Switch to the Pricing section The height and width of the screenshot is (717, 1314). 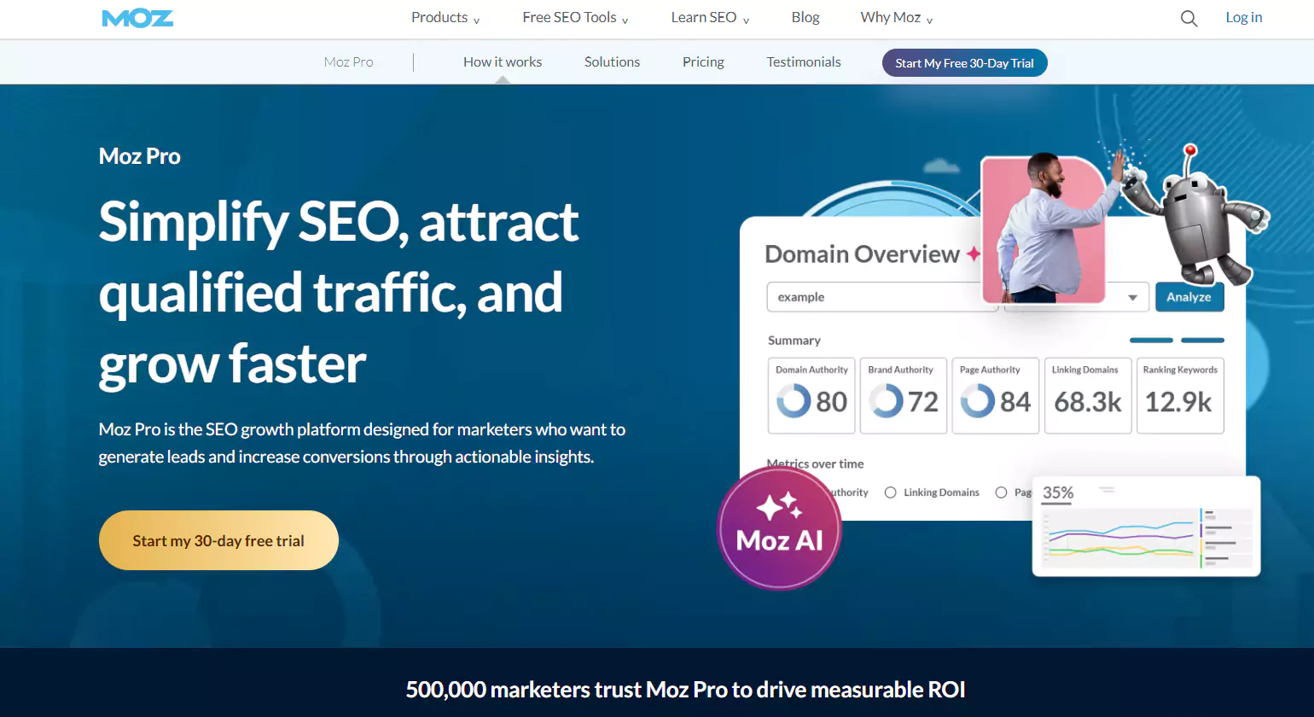click(702, 61)
